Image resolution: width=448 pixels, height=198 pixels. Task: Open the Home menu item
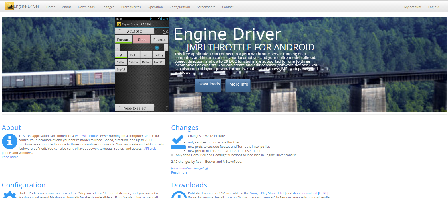[x=51, y=7]
